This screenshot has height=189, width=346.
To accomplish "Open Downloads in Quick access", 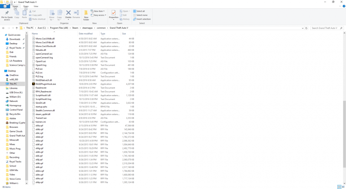I will pos(15,39).
